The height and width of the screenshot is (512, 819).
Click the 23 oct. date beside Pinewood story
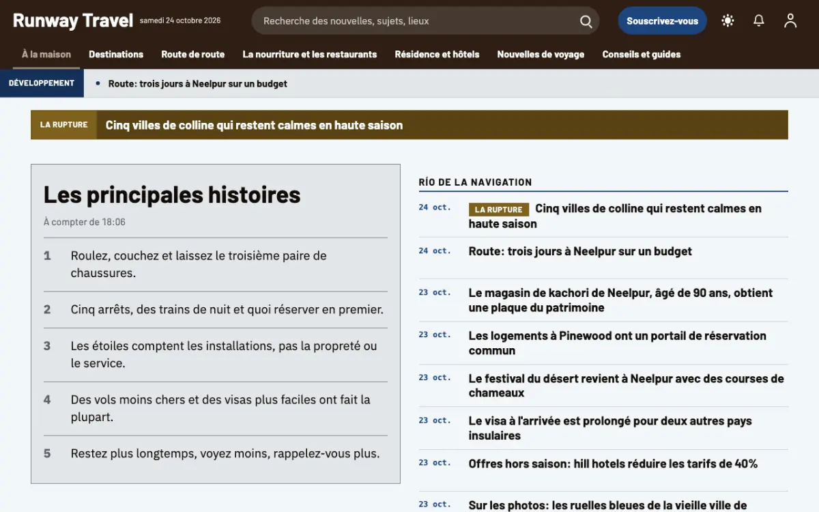click(x=435, y=335)
